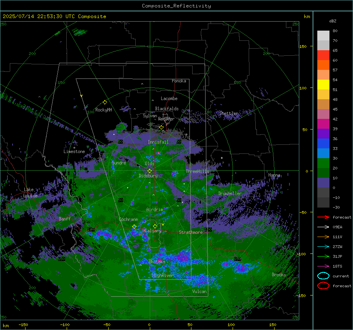Click the Lacombe label

click(169, 98)
